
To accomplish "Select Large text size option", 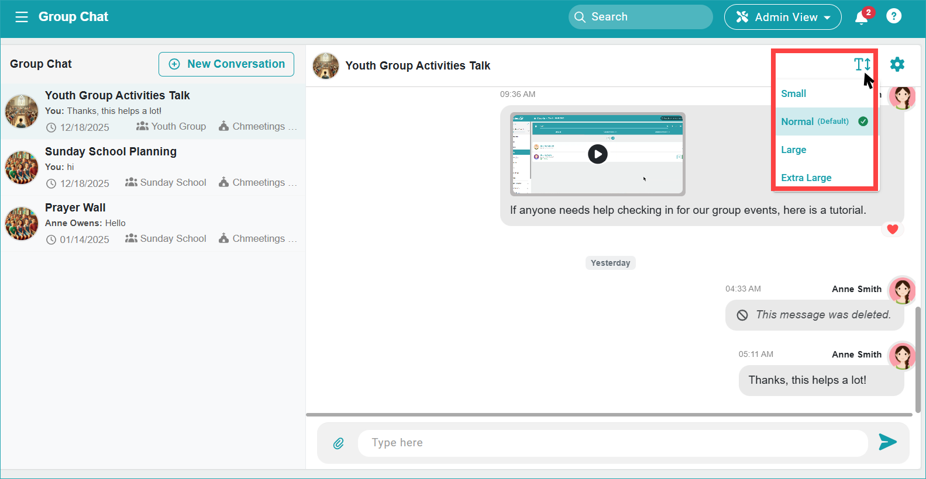I will pos(794,150).
